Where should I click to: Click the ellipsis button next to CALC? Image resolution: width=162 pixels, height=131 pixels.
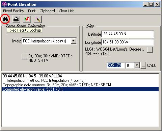pyautogui.click(x=143, y=65)
